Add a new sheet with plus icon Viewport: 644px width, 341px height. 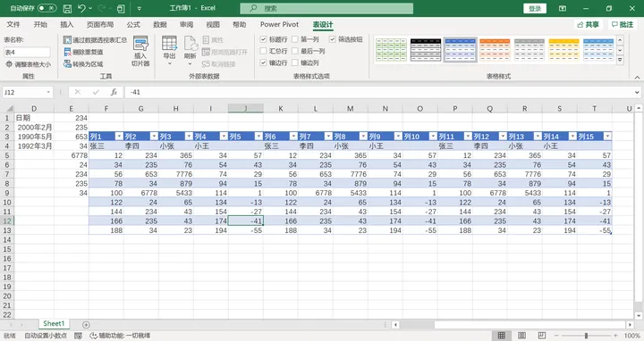point(86,325)
